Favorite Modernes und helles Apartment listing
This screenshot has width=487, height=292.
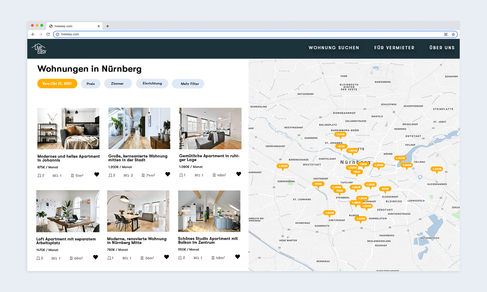(x=97, y=174)
